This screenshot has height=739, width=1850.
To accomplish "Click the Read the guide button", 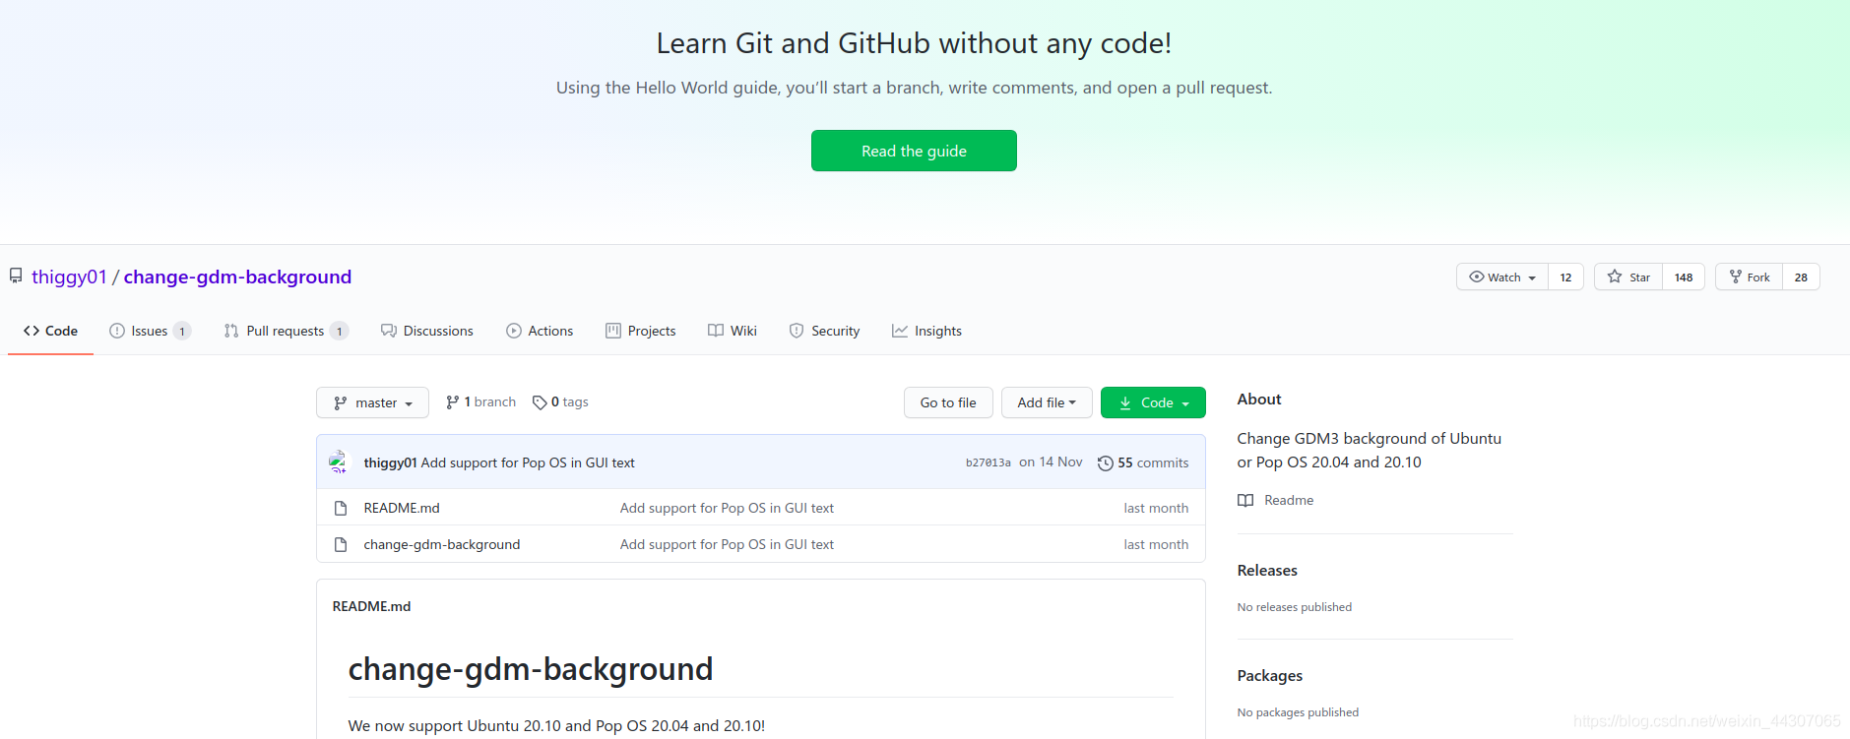I will (914, 151).
